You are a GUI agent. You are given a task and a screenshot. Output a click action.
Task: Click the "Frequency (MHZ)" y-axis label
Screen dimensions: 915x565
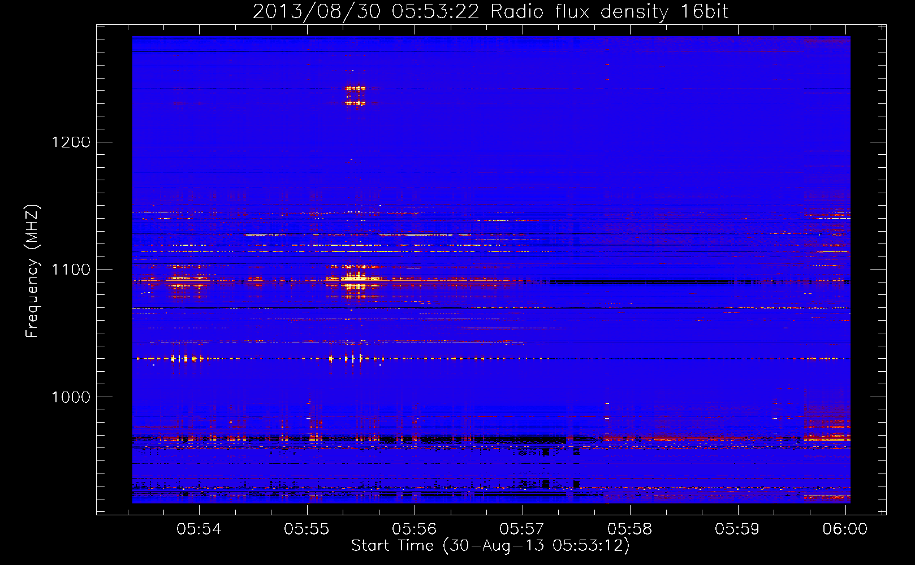[32, 271]
